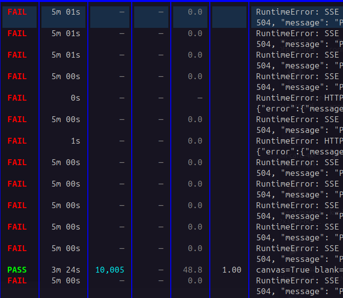
Task: Click the 3m 24s duration value
Action: [x=66, y=270]
